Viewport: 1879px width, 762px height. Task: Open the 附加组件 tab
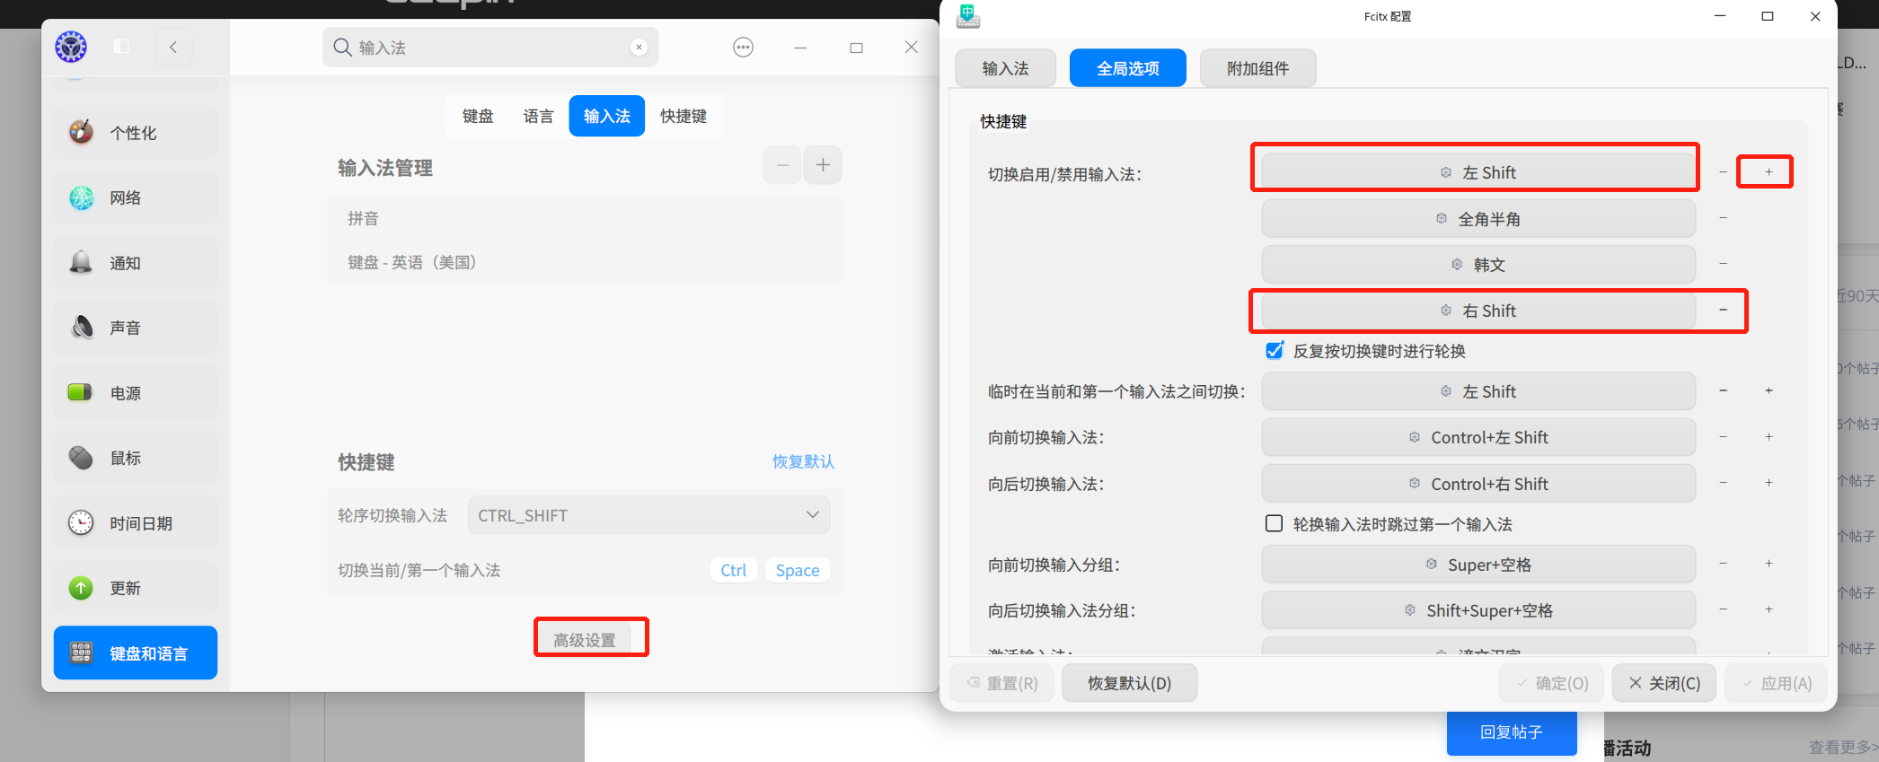(x=1258, y=68)
